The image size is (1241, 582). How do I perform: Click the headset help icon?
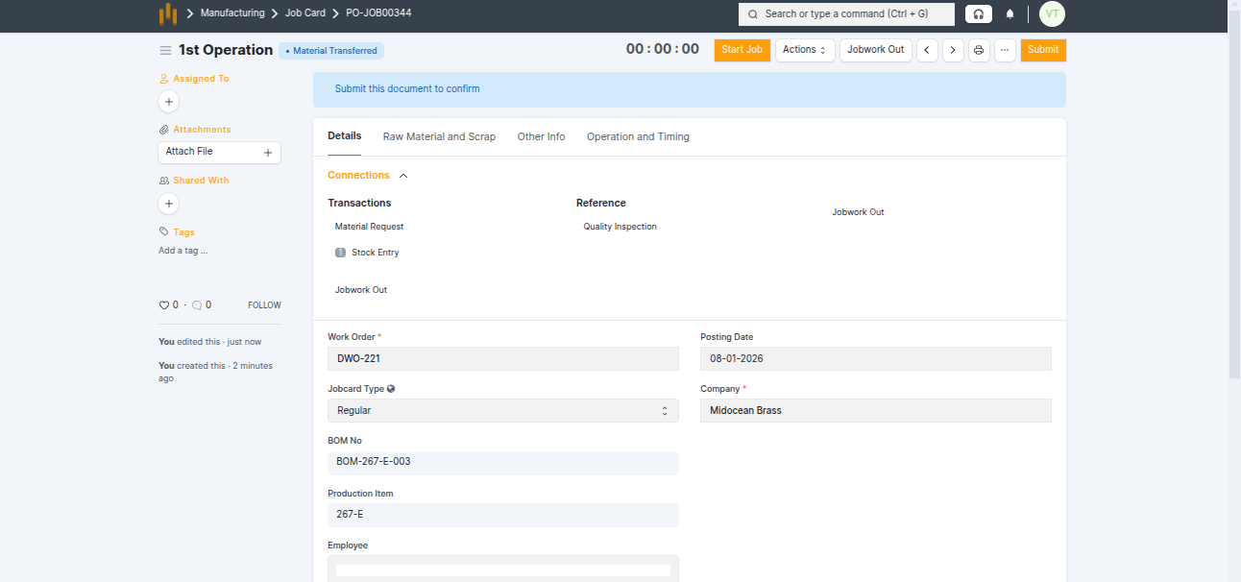click(x=978, y=14)
